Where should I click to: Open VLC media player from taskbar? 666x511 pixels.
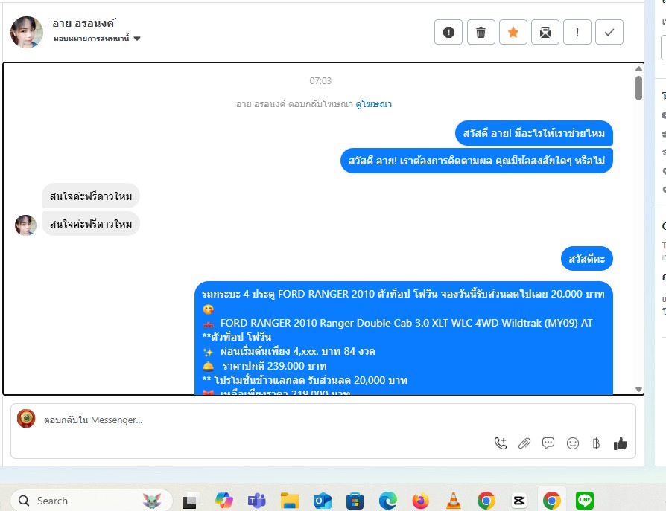[454, 501]
